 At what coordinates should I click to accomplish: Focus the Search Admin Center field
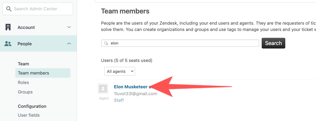pos(37,9)
